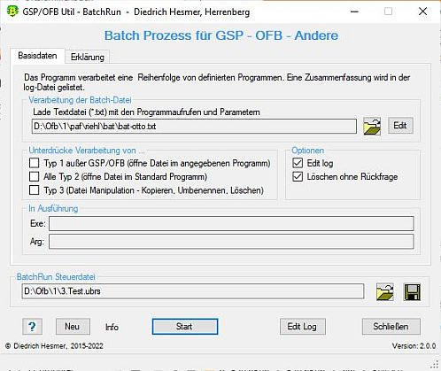
Task: Open the log with Edit Log button
Action: [x=303, y=327]
